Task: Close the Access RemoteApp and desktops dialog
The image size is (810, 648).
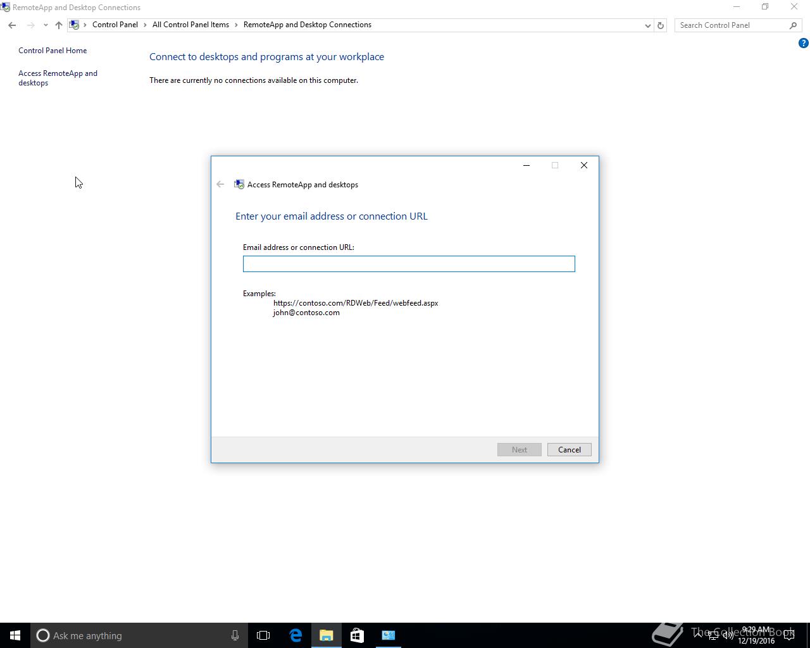Action: [584, 165]
